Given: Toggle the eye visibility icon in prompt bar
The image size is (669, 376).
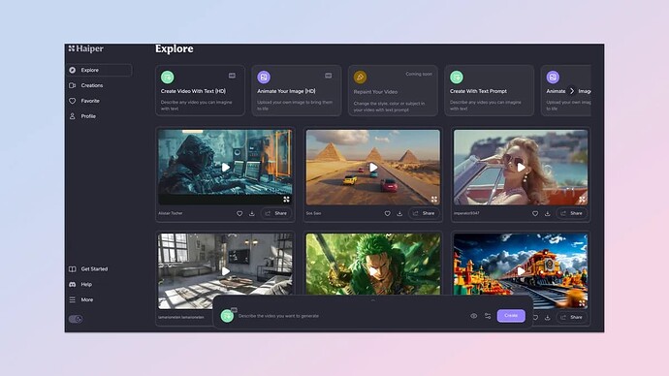Looking at the screenshot, I should [473, 316].
